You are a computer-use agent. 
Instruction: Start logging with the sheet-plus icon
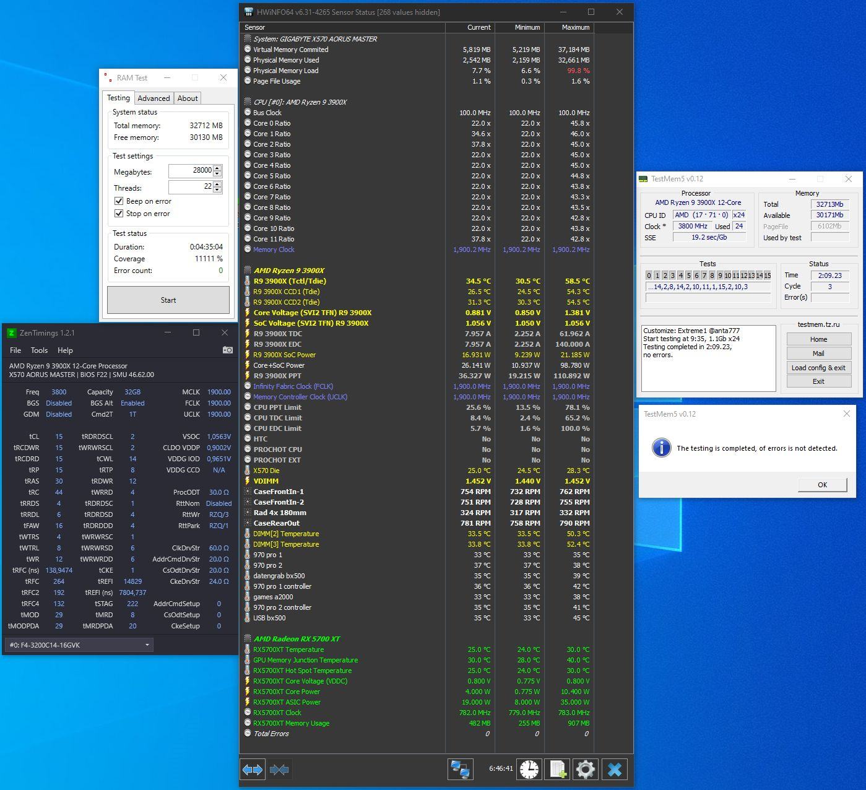coord(556,770)
